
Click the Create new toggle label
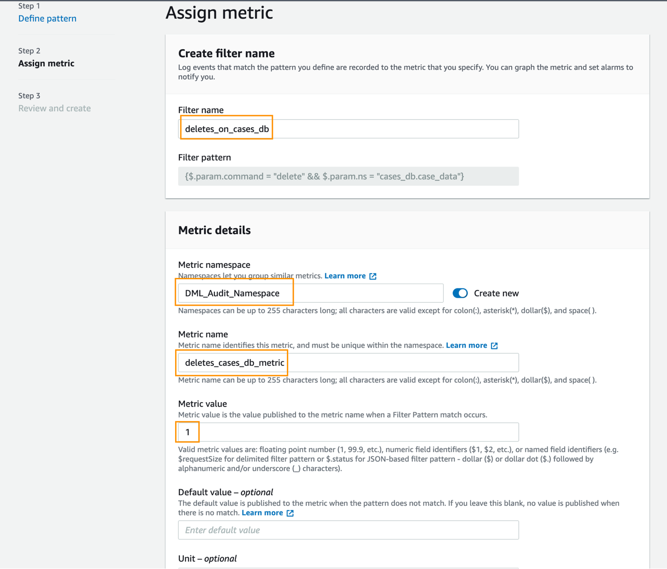496,293
